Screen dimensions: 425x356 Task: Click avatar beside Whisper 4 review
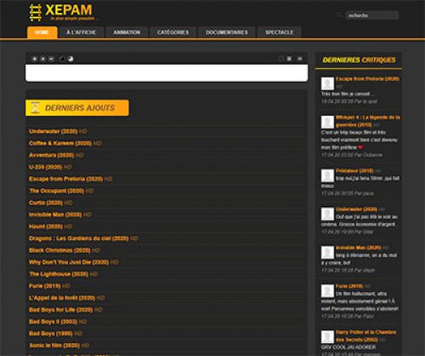327,122
